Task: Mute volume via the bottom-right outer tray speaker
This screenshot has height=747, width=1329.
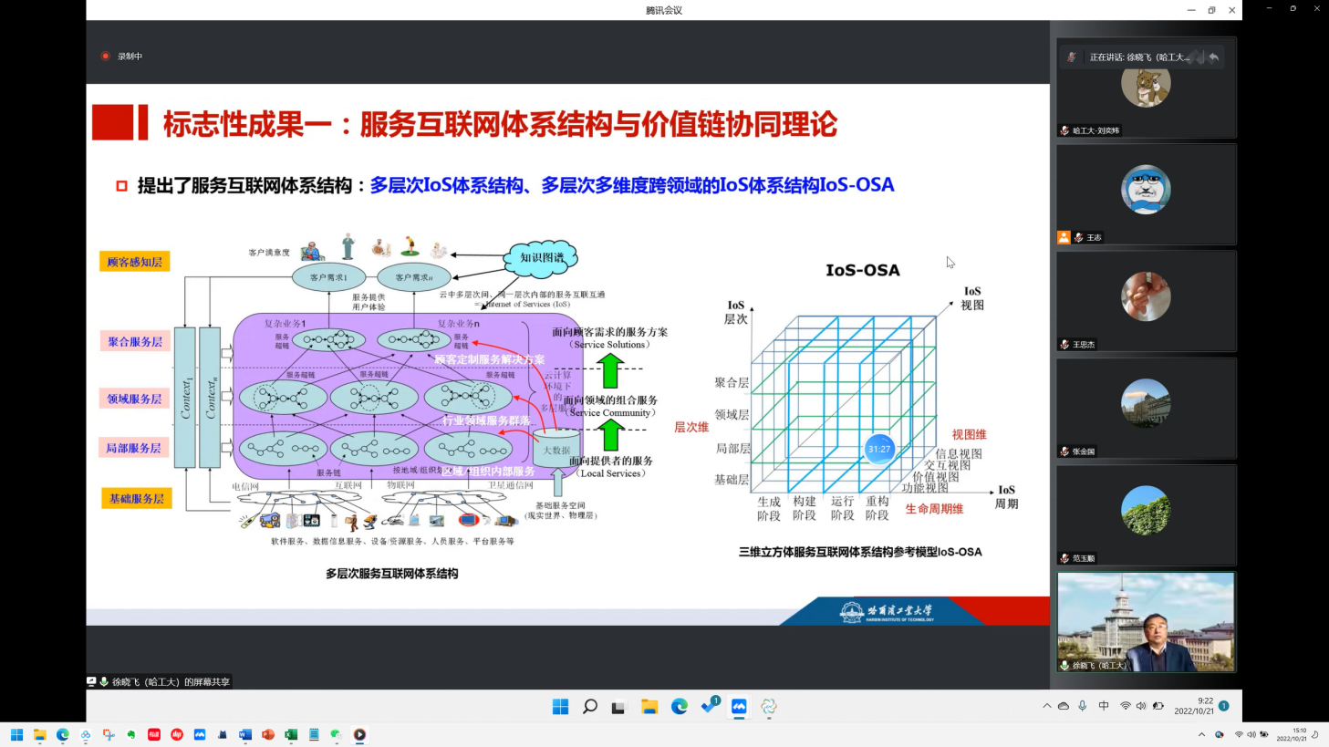Action: click(x=1251, y=734)
